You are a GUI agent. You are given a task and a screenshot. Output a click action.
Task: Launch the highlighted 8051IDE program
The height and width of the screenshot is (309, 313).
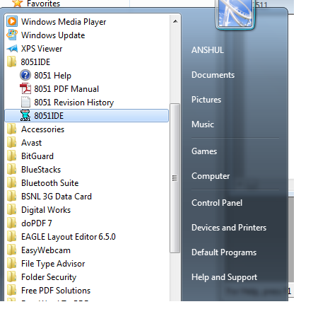pos(87,115)
